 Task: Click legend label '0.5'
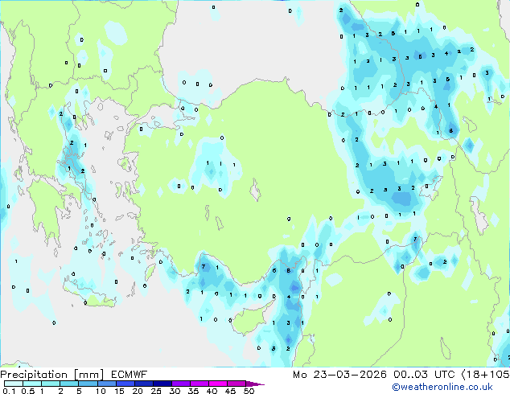pos(28,391)
